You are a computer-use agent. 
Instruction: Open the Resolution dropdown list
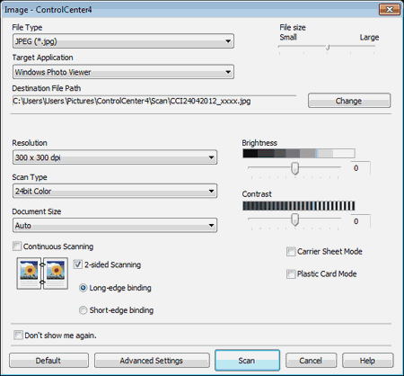click(x=115, y=157)
